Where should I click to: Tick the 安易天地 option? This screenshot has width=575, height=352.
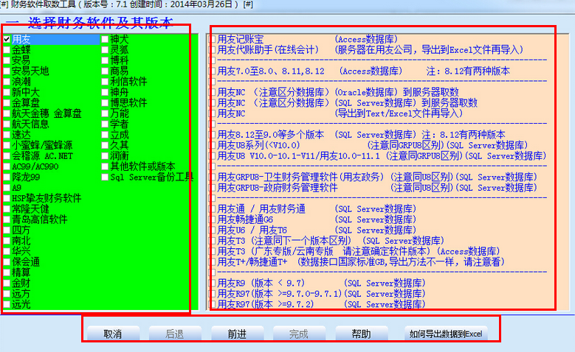click(7, 71)
